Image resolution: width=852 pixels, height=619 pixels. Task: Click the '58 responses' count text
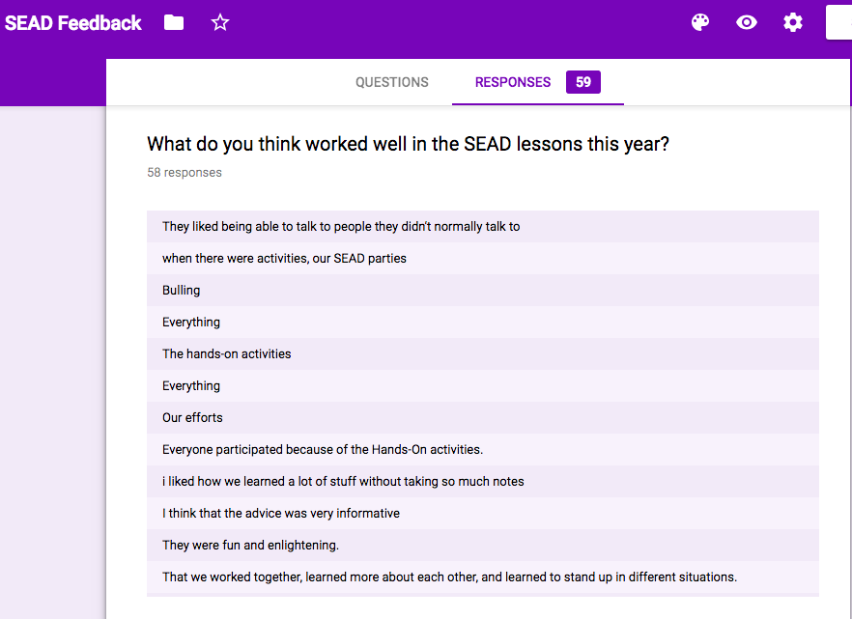point(185,173)
